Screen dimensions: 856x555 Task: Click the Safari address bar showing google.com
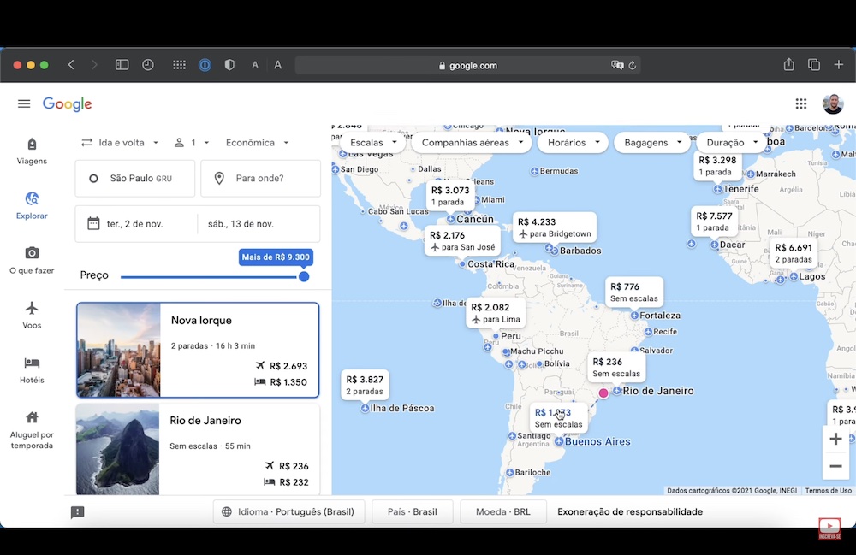click(468, 66)
